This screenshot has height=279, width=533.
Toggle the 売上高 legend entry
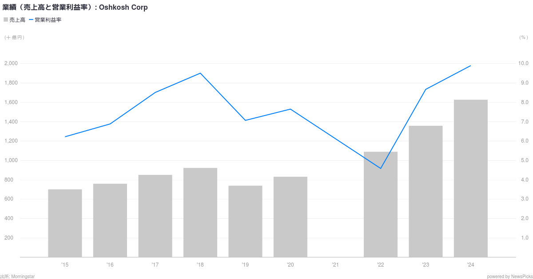(15, 20)
